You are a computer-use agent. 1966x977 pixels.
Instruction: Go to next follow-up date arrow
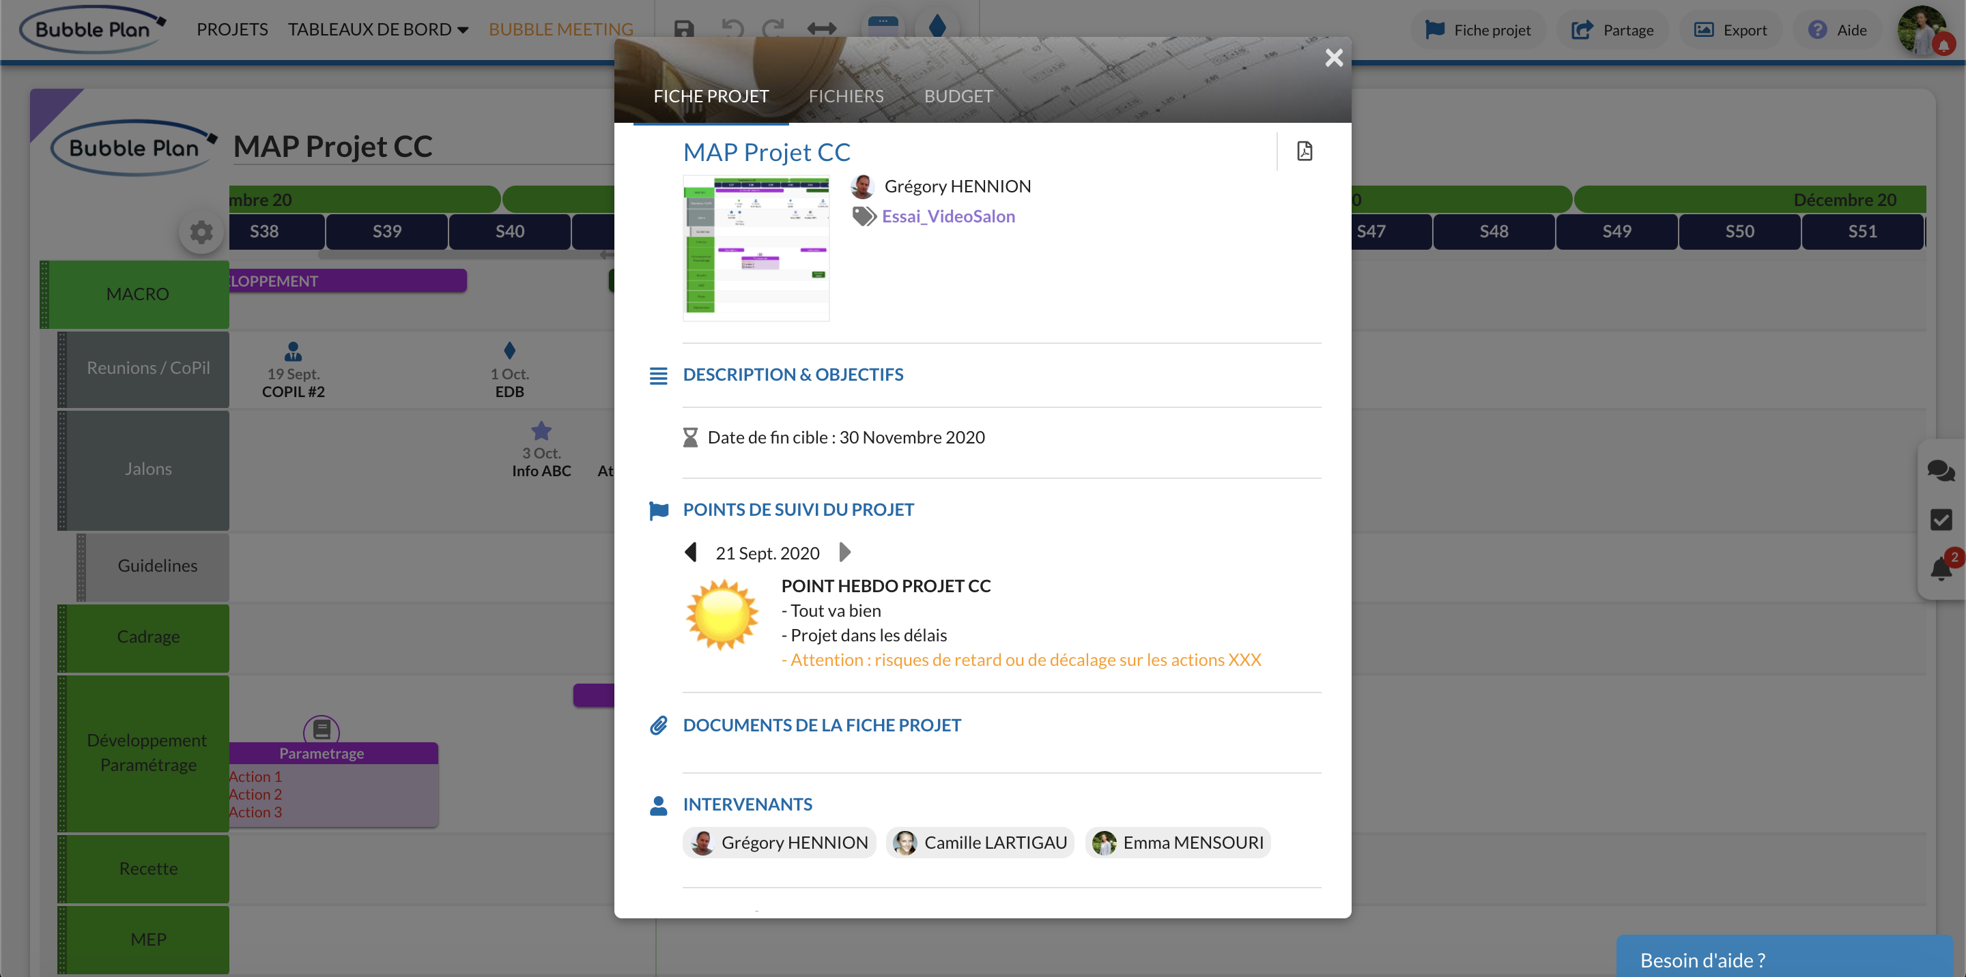844,552
